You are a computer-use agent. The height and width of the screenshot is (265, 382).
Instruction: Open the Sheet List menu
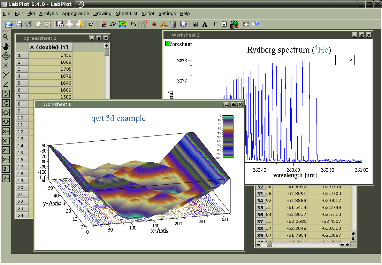(x=127, y=13)
